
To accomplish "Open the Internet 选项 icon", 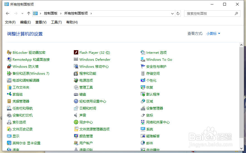I will coord(143,52).
